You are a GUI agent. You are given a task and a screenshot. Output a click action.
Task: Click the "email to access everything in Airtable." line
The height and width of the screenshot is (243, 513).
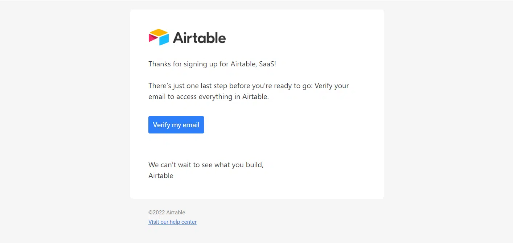[209, 97]
